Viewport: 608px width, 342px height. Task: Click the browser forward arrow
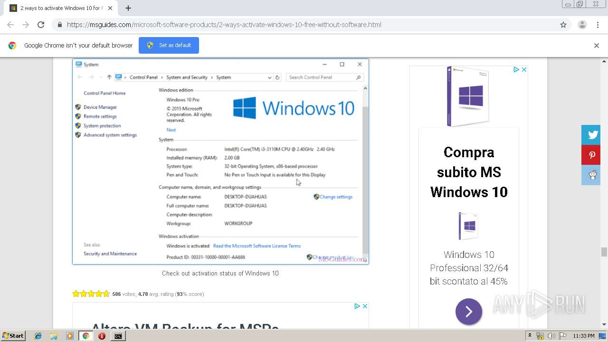[x=26, y=25]
